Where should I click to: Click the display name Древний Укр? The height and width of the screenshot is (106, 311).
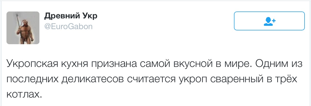point(71,16)
